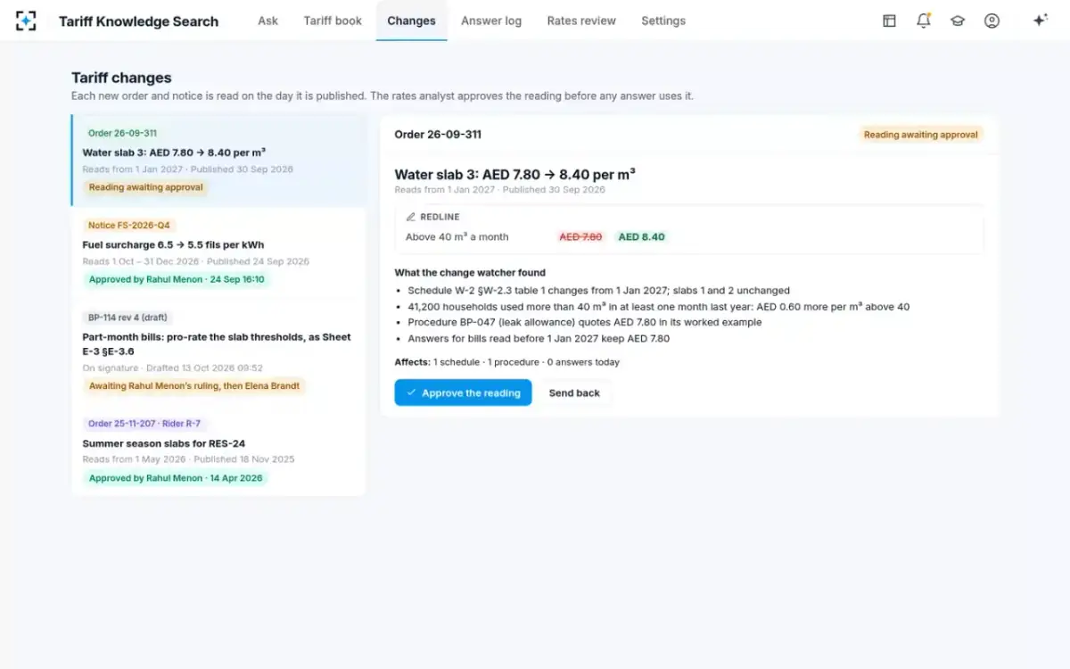Click the Tariff changes heading
Screen dimensions: 1070x669
[121, 78]
